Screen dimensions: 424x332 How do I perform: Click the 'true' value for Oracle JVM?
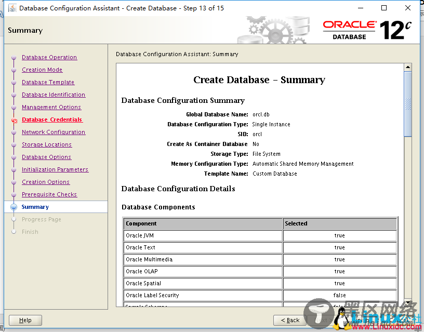point(340,235)
